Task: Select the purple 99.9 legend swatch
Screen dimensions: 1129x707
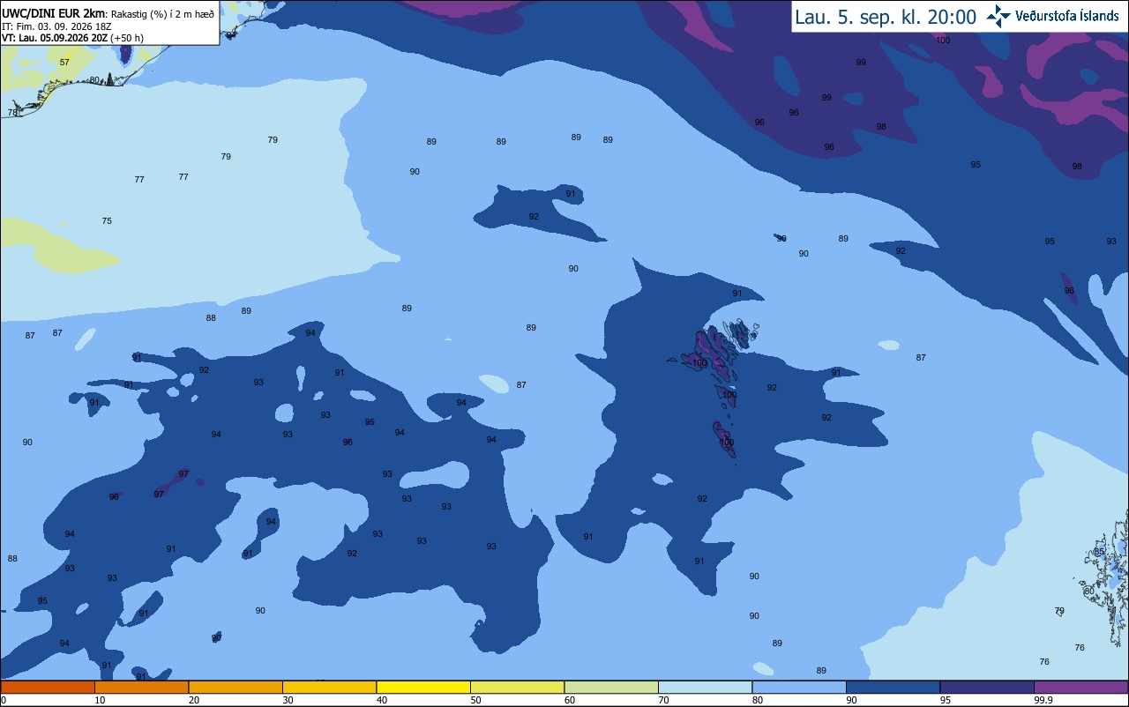Action: tap(1080, 687)
